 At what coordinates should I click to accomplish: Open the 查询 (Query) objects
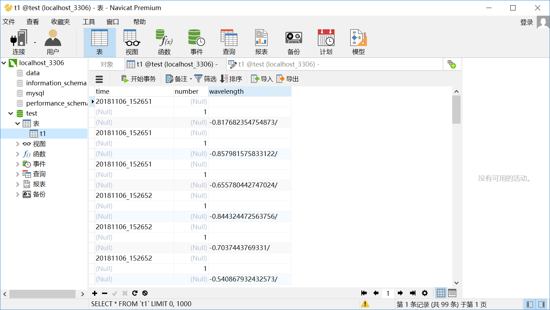[x=229, y=42]
